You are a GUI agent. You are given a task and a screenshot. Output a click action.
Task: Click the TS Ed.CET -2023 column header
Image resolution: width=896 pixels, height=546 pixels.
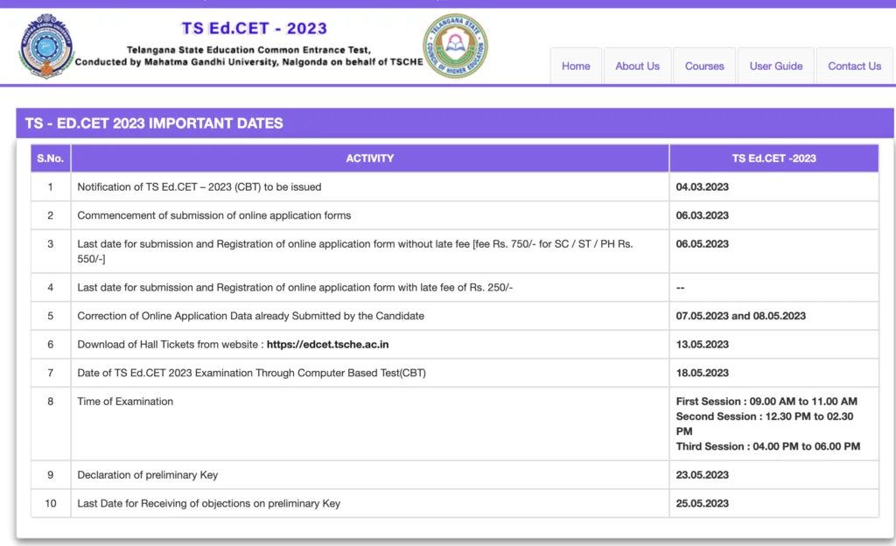[x=773, y=158]
